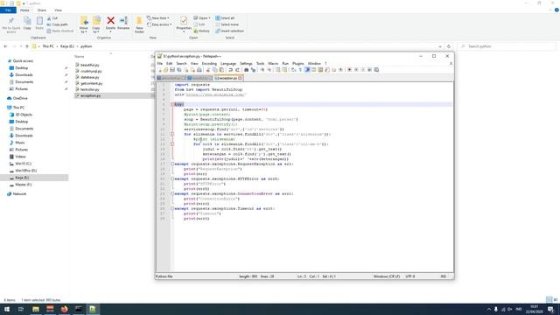
Task: Open the Language menu in Notepad++
Action: (x=228, y=63)
